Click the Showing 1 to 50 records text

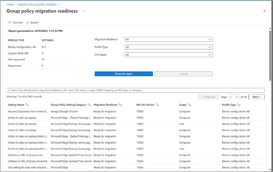24,97
